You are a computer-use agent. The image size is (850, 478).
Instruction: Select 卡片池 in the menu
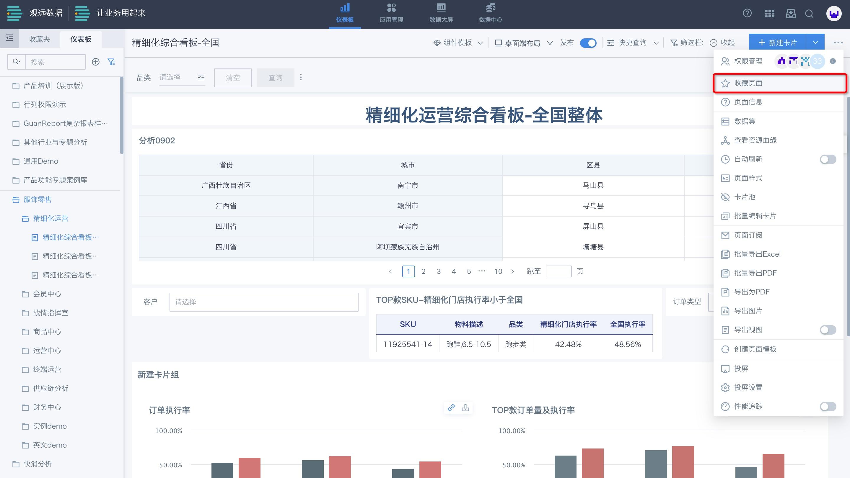pos(778,197)
